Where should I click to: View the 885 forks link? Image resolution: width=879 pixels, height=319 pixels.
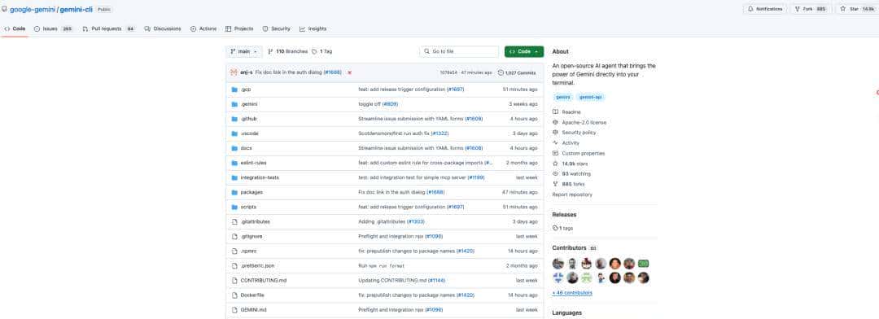pos(568,184)
